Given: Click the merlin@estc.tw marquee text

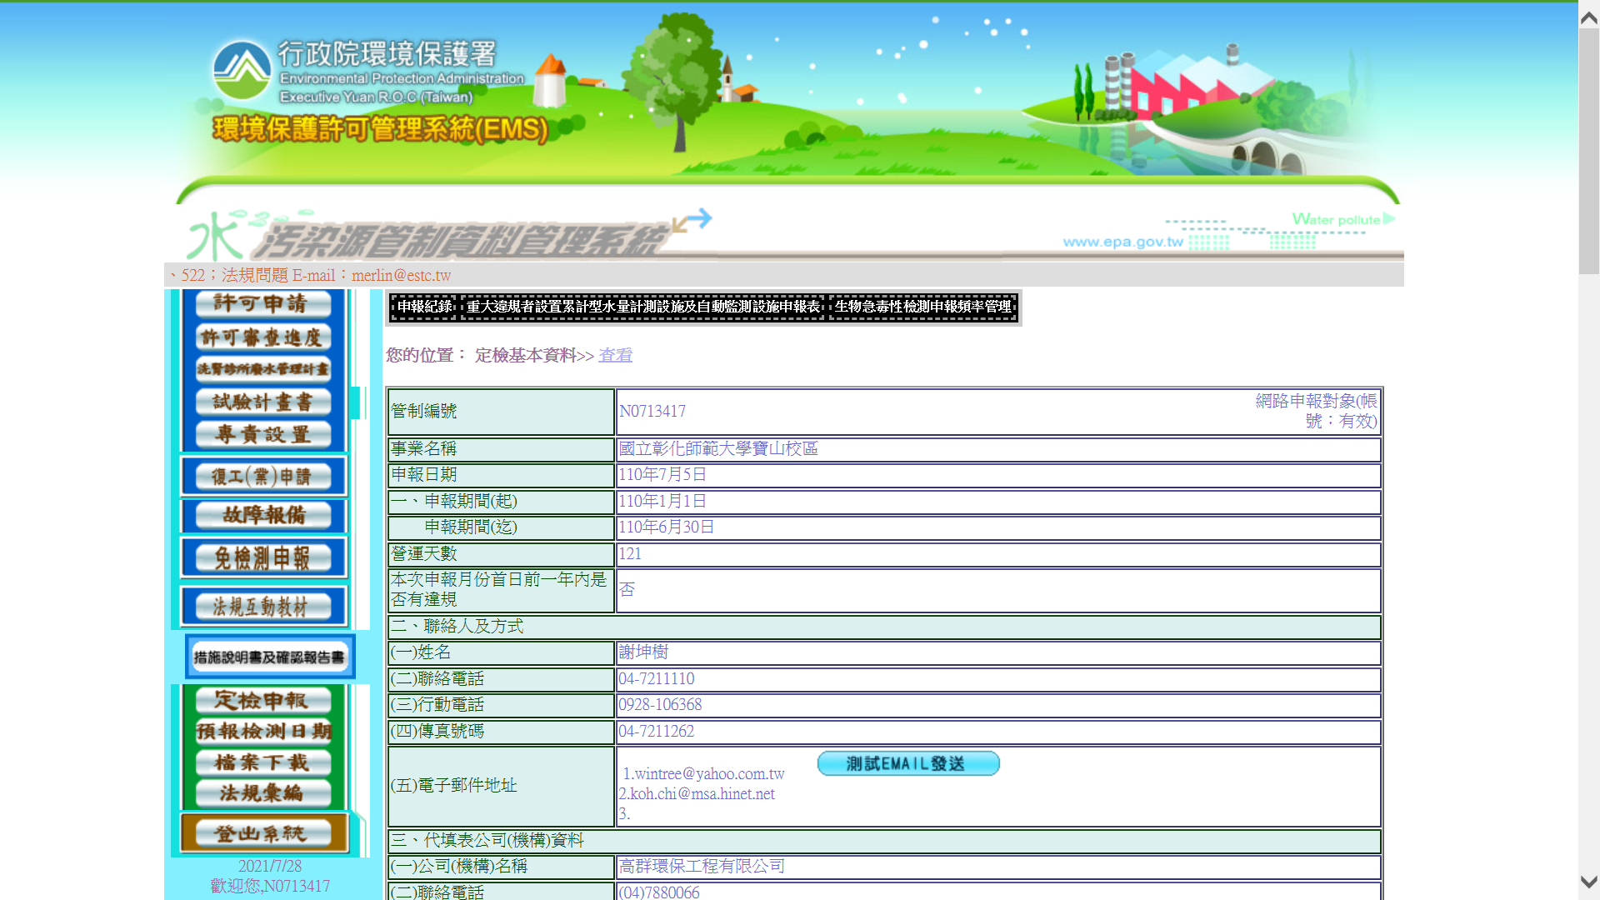Looking at the screenshot, I should pos(401,276).
